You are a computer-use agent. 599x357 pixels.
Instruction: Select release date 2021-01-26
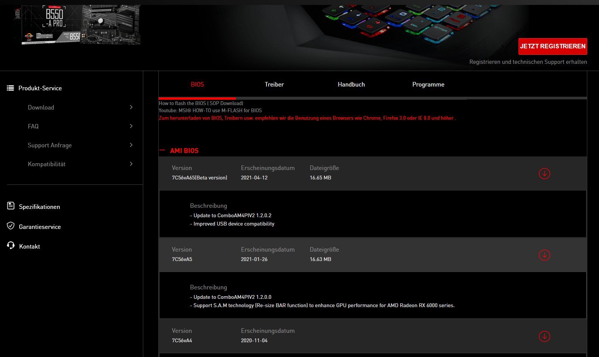click(x=254, y=259)
